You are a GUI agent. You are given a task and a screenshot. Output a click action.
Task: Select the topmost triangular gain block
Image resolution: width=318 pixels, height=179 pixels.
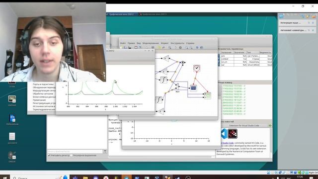(x=165, y=59)
